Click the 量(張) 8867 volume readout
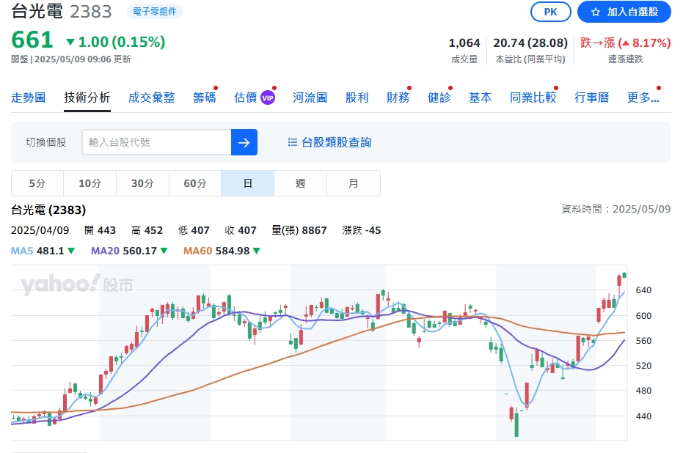 299,230
